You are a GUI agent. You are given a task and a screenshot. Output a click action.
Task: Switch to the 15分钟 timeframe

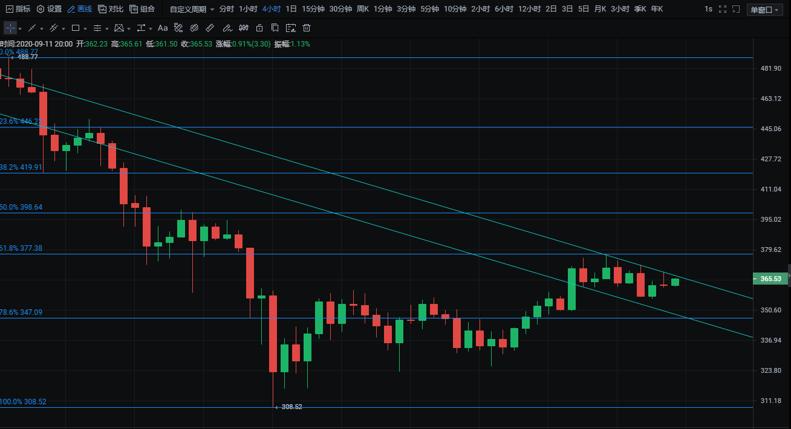point(313,9)
